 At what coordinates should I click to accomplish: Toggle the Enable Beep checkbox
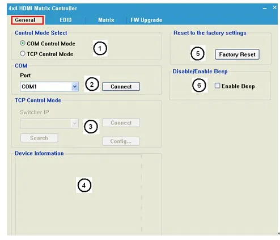point(217,86)
